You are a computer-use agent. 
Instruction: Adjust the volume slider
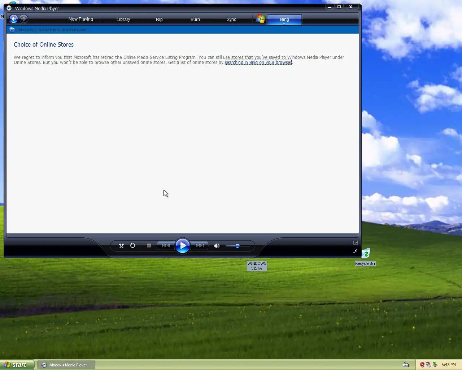point(237,246)
